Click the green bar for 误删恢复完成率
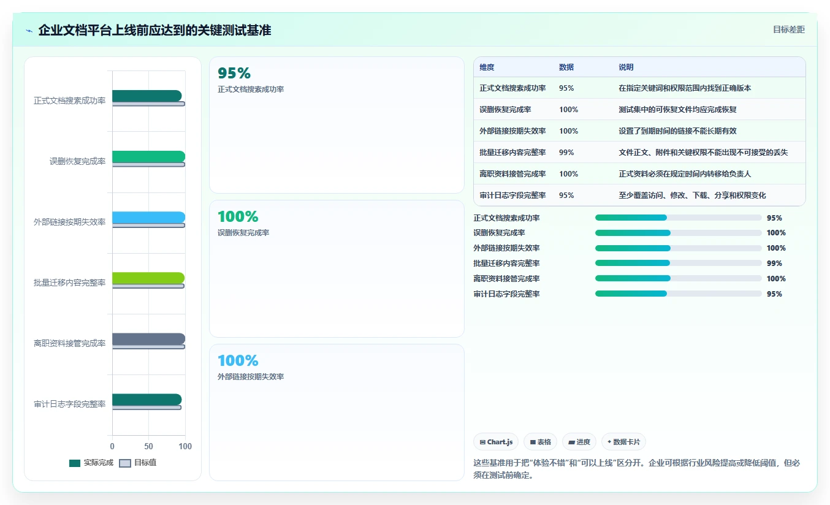This screenshot has width=830, height=505. [148, 156]
